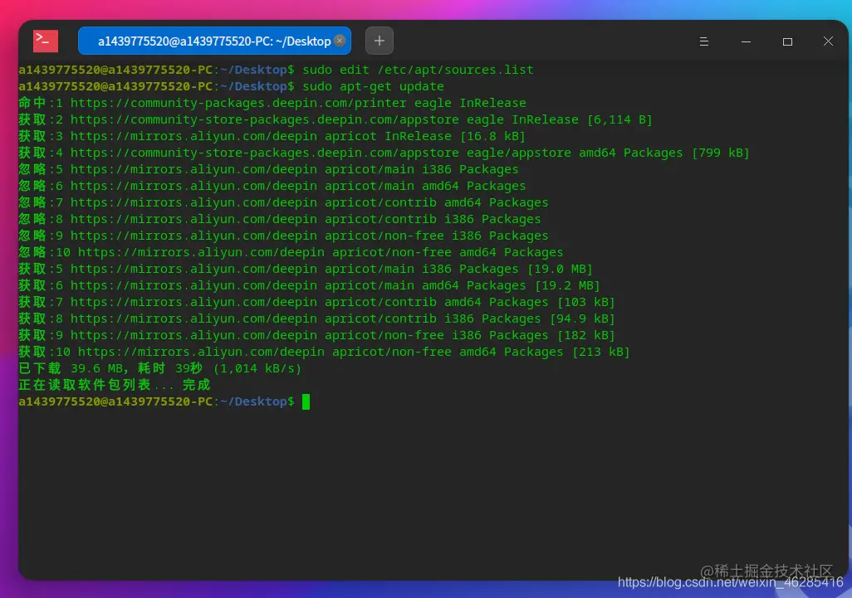Viewport: 852px width, 598px height.
Task: Click the apricot/non-free amd64 Packages [213 kB] line
Action: [x=324, y=352]
